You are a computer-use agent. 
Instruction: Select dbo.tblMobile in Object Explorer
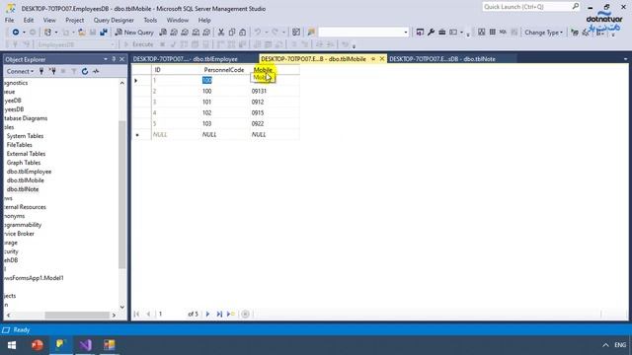tap(25, 180)
